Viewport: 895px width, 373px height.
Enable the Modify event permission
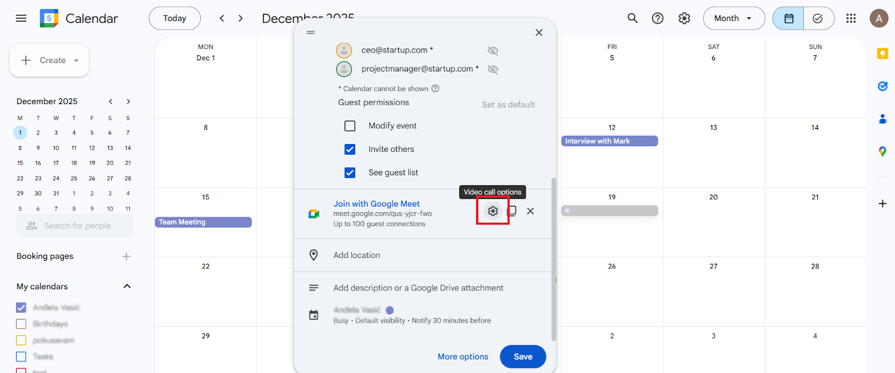tap(350, 126)
